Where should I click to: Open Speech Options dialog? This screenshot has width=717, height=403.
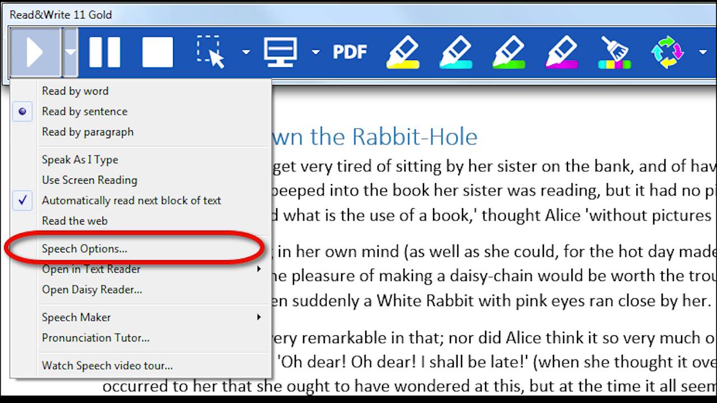[141, 249]
